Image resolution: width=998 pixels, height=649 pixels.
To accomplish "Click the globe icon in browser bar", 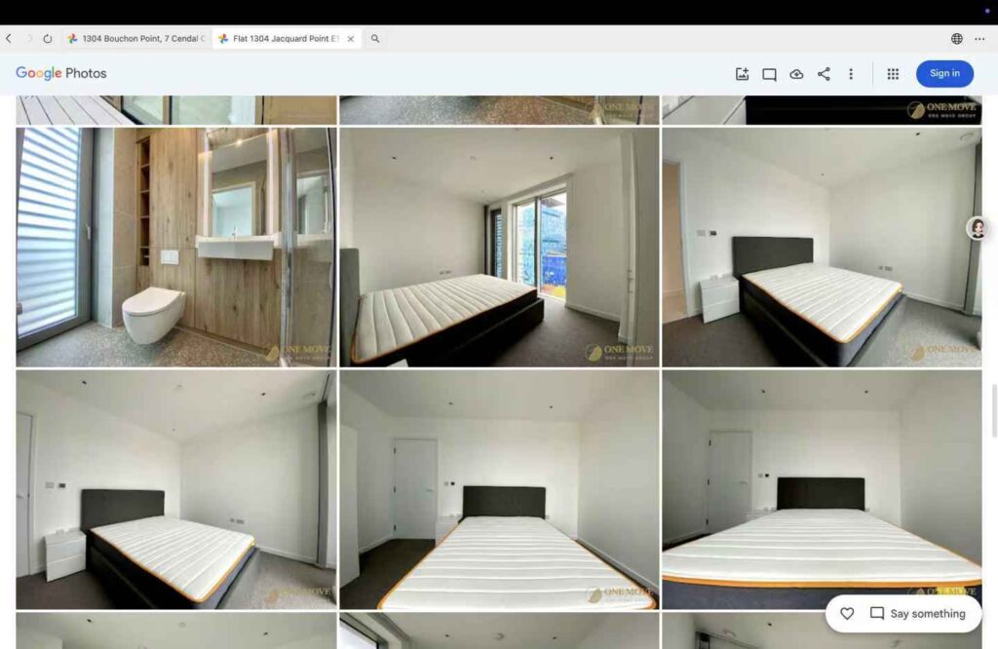I will click(957, 39).
